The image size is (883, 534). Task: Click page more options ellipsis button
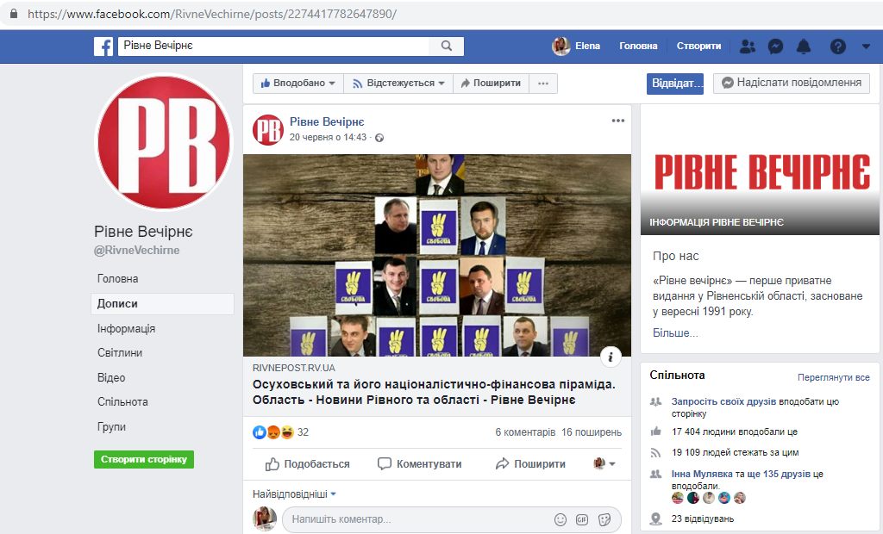pos(543,84)
